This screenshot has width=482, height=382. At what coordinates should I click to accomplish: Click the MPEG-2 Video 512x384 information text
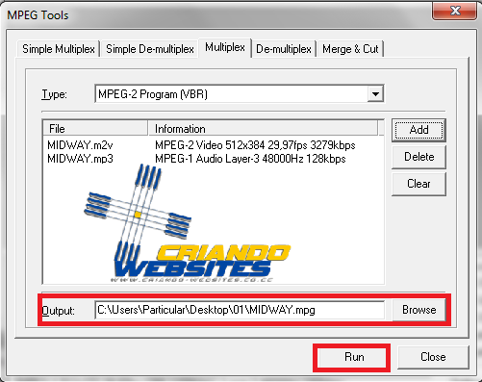pyautogui.click(x=255, y=145)
